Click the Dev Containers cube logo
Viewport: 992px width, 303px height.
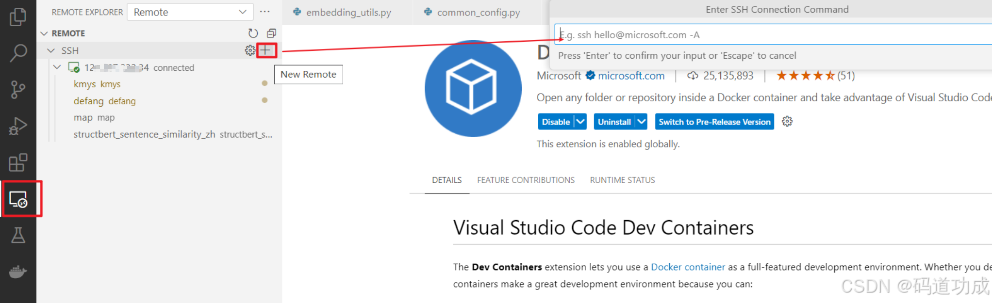pos(473,89)
